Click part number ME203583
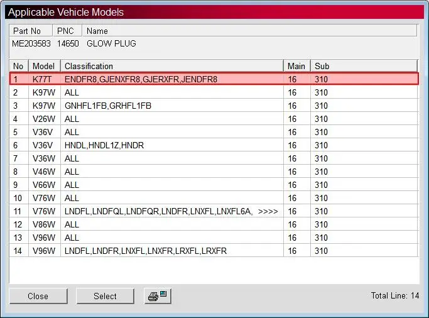The image size is (429, 318). [31, 43]
